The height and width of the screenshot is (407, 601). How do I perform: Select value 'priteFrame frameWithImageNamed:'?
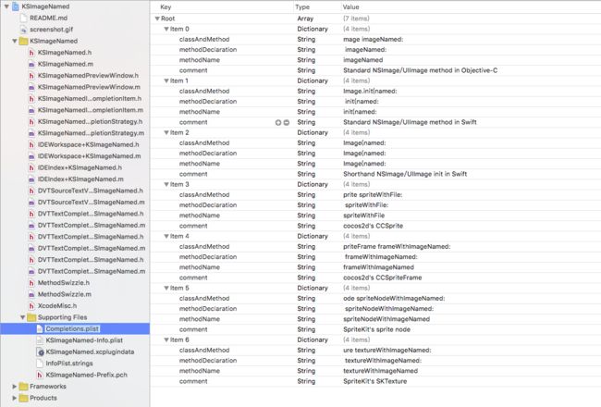tap(397, 246)
